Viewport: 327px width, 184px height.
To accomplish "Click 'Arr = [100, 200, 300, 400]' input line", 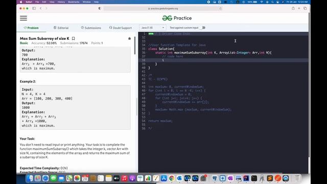I will pyautogui.click(x=47, y=99).
